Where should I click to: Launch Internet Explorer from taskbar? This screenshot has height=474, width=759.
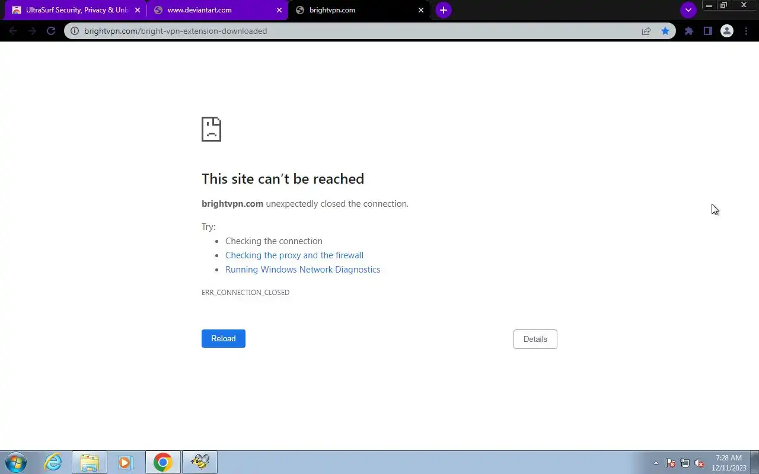pyautogui.click(x=53, y=462)
